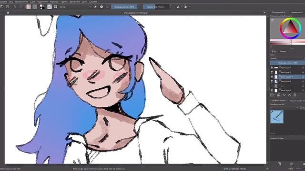
Task: Open the Настройки menu
Action: tap(75, 1)
